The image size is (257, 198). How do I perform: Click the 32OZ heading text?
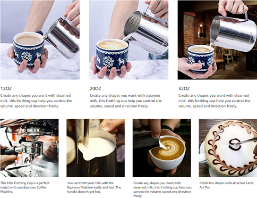pos(184,89)
